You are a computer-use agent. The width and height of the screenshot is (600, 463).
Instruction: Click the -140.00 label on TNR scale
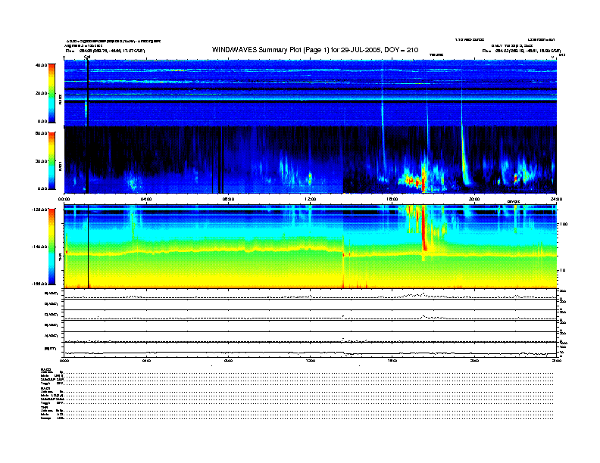coord(39,247)
